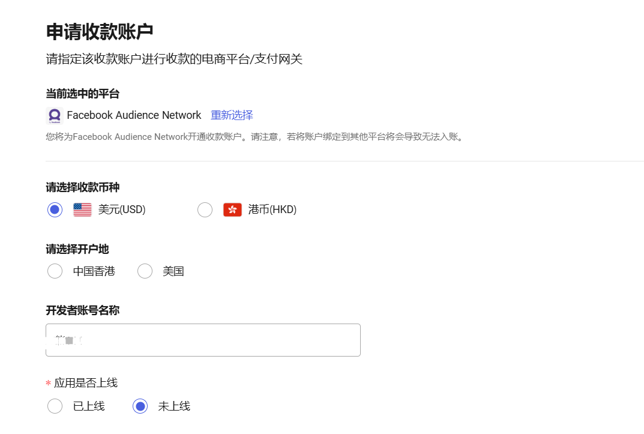The width and height of the screenshot is (644, 434).
Task: Click the 申请收款账户 page heading
Action: coord(100,32)
